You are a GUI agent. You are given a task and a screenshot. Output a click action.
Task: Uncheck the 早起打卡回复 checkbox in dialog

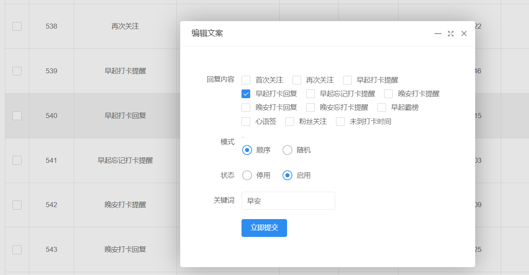246,94
